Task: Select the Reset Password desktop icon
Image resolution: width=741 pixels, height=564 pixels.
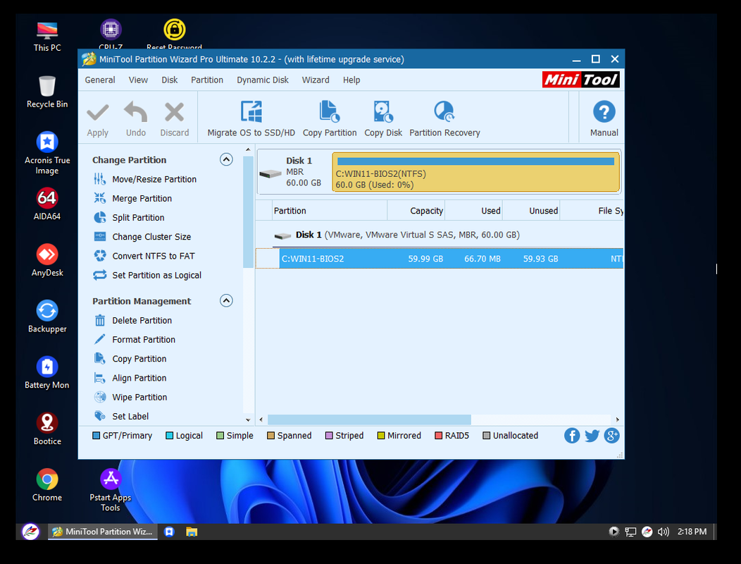Action: click(x=174, y=34)
